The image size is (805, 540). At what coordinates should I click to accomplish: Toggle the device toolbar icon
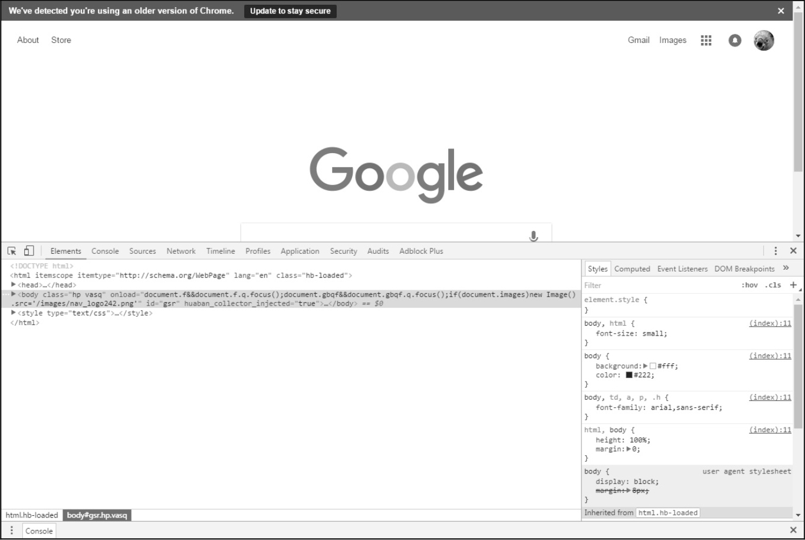[x=29, y=251]
